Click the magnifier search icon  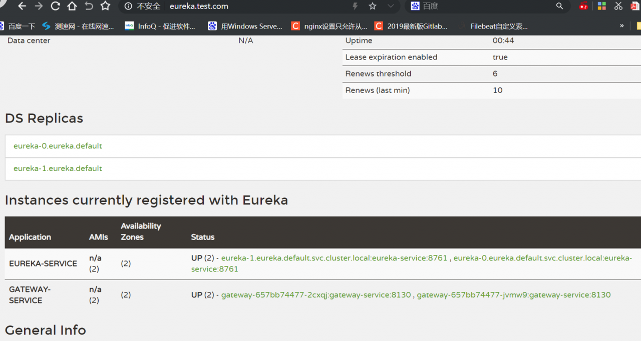coord(560,6)
